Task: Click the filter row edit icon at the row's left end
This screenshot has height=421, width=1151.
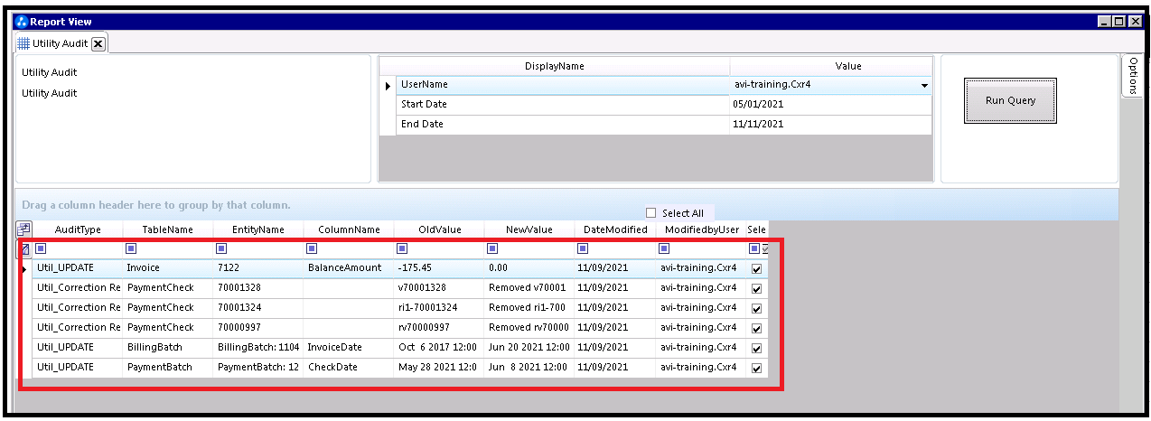Action: tap(24, 248)
